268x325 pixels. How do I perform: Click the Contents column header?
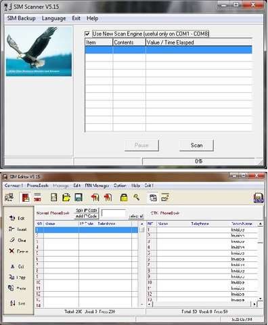coord(129,43)
